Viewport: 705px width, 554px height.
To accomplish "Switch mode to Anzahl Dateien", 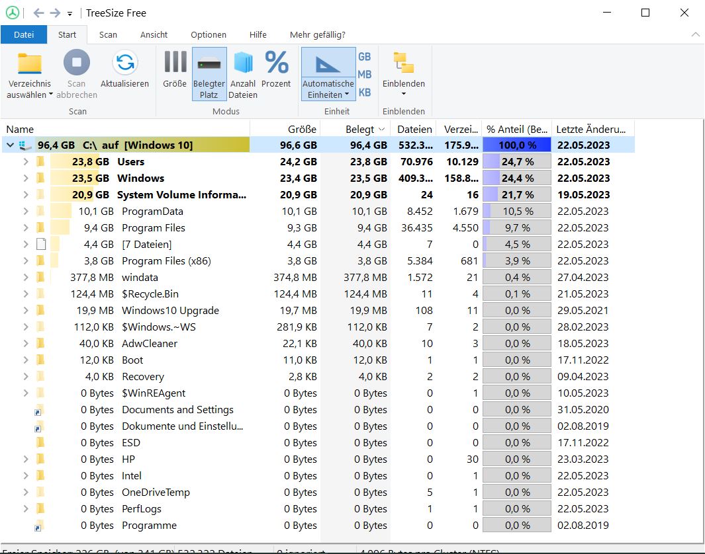I will coord(243,74).
